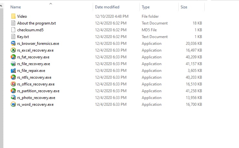This screenshot has width=239, height=148.
Task: Select checksum.md5 file name
Action: (x=30, y=30)
